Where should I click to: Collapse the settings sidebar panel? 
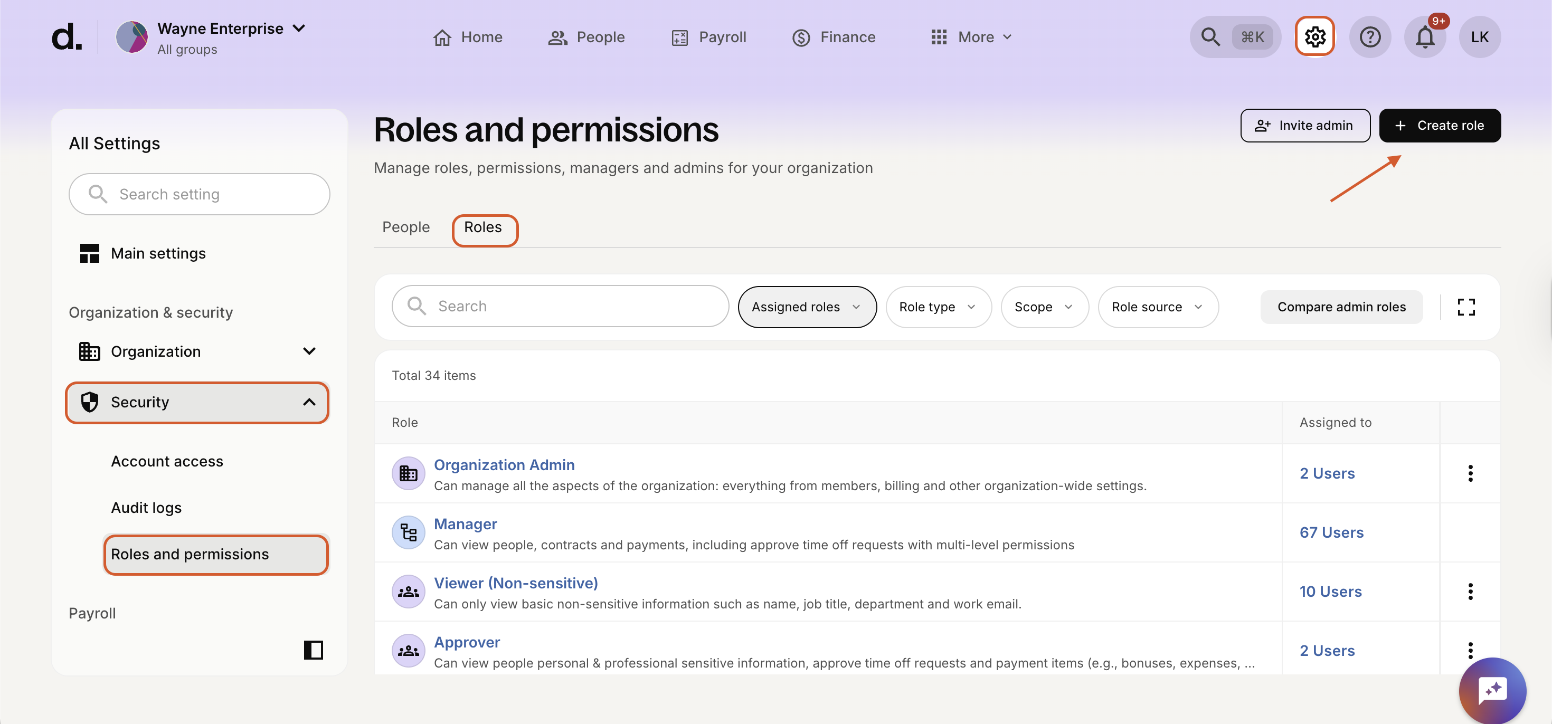pyautogui.click(x=313, y=650)
